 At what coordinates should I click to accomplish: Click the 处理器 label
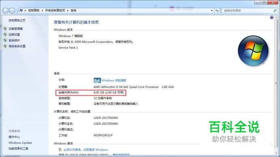point(63,87)
